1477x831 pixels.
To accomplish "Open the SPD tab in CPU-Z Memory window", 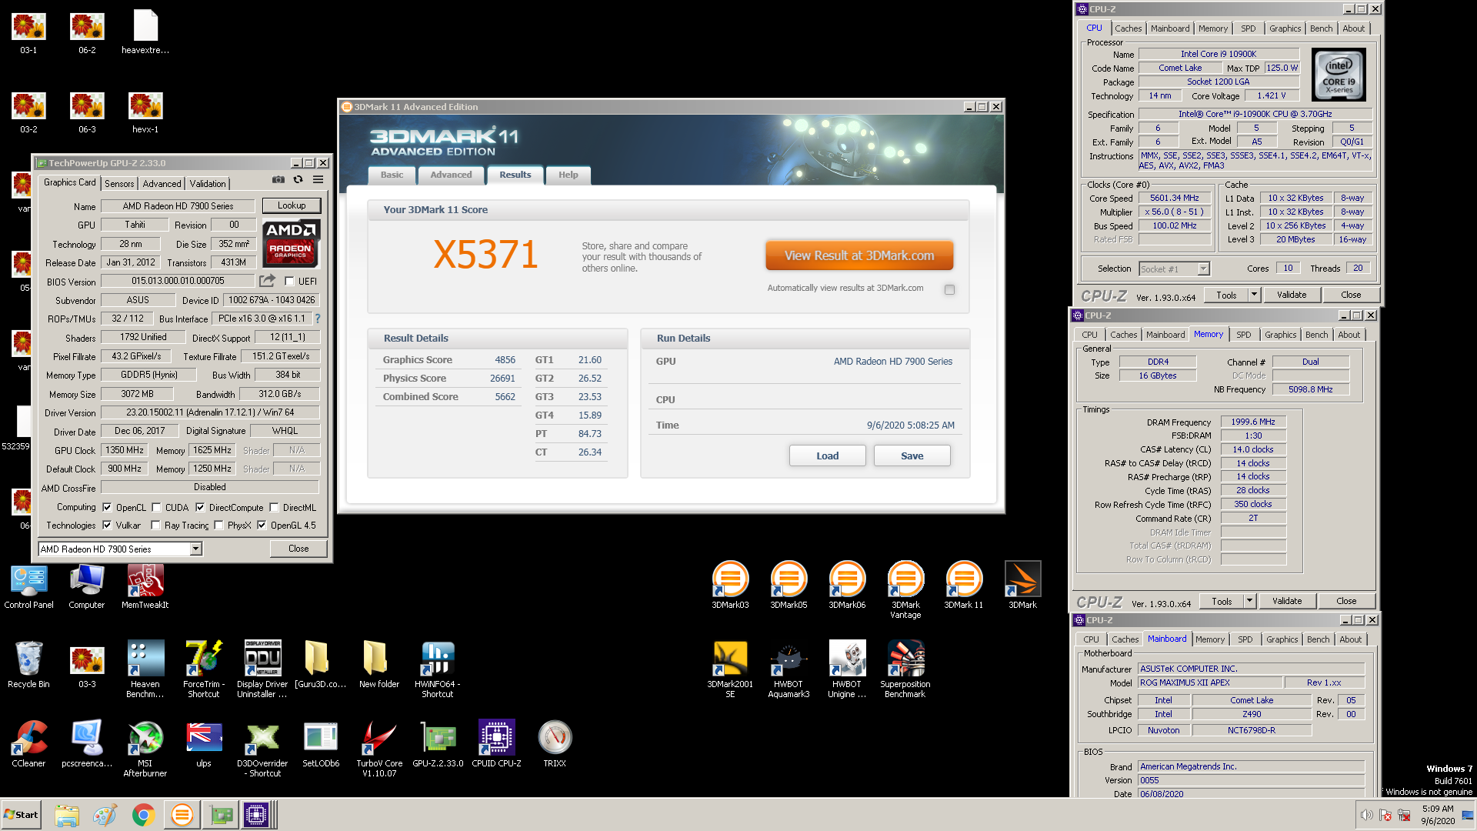I will [x=1243, y=335].
